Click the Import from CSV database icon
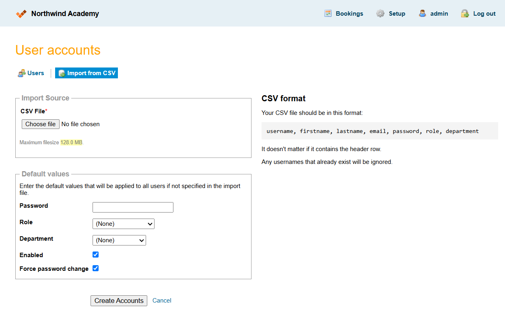This screenshot has width=505, height=315. click(x=62, y=73)
